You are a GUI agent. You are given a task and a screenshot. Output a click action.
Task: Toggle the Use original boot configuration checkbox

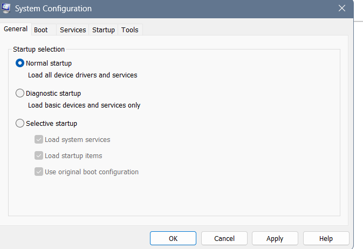[39, 172]
